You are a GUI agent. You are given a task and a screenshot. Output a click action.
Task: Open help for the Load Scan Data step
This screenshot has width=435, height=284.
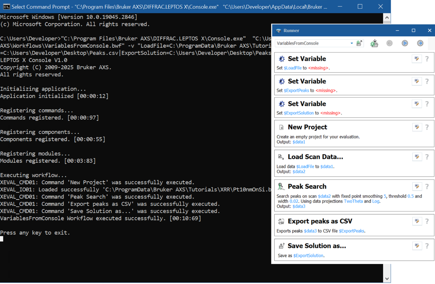tap(427, 156)
